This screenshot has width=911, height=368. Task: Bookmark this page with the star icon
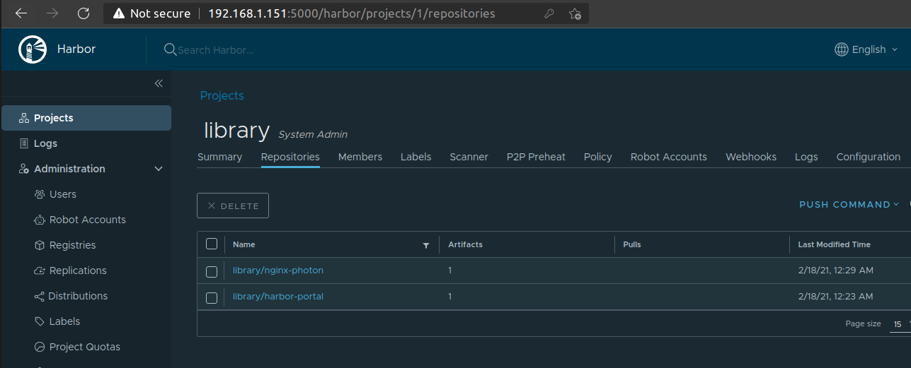[x=575, y=13]
